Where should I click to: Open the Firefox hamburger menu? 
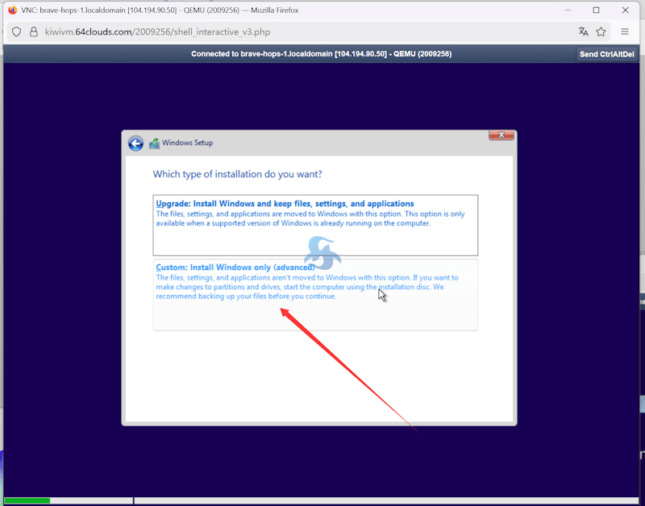(x=625, y=32)
